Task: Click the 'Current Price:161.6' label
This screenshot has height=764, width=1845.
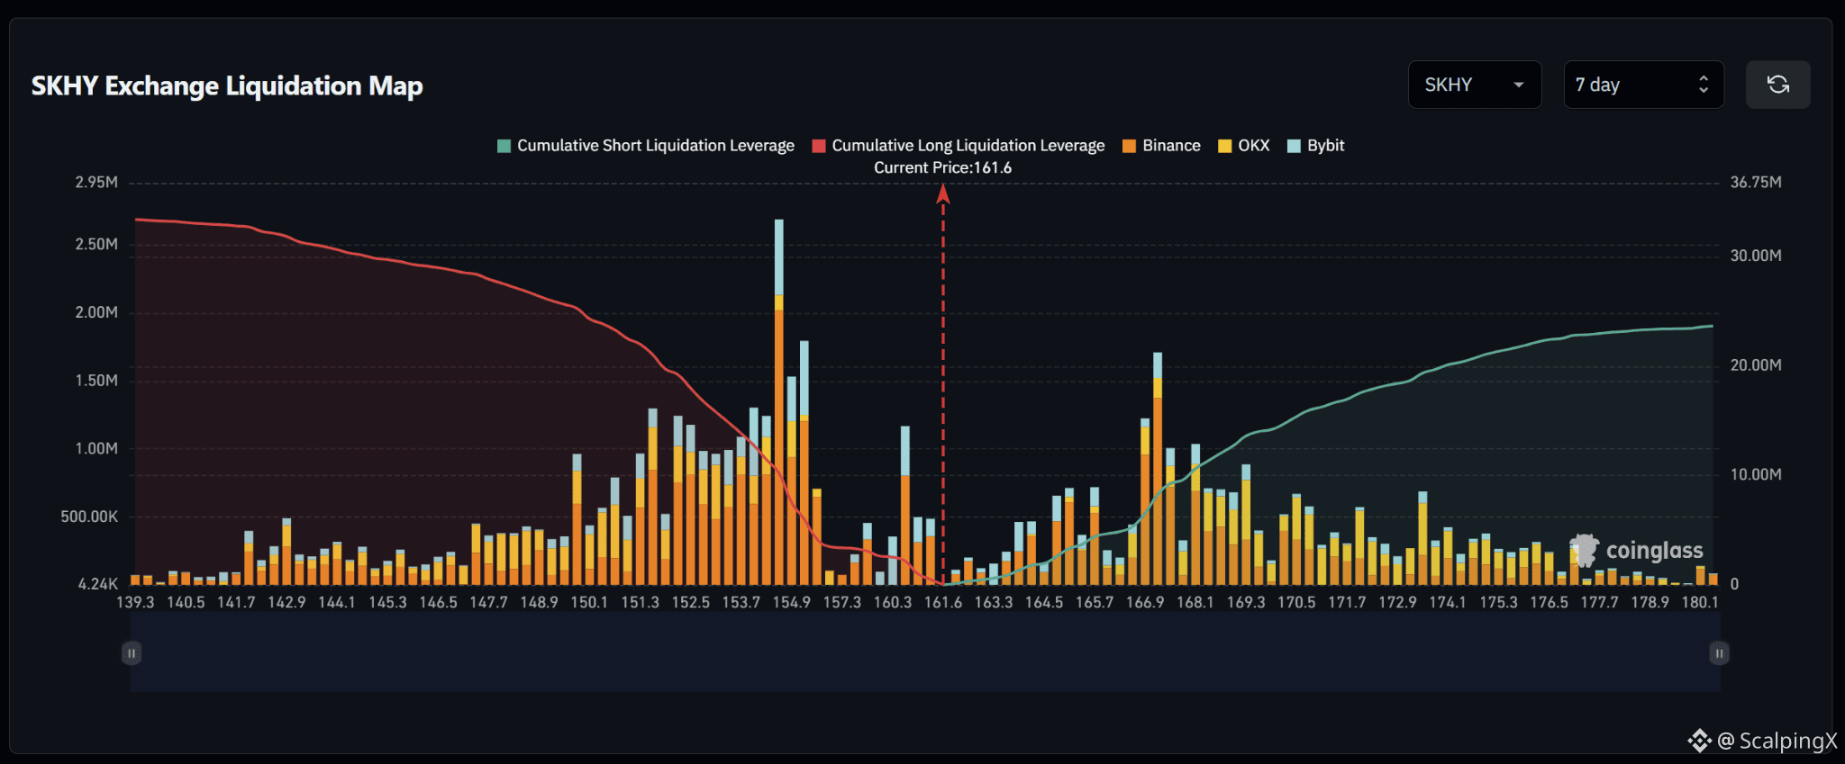Action: (x=942, y=167)
